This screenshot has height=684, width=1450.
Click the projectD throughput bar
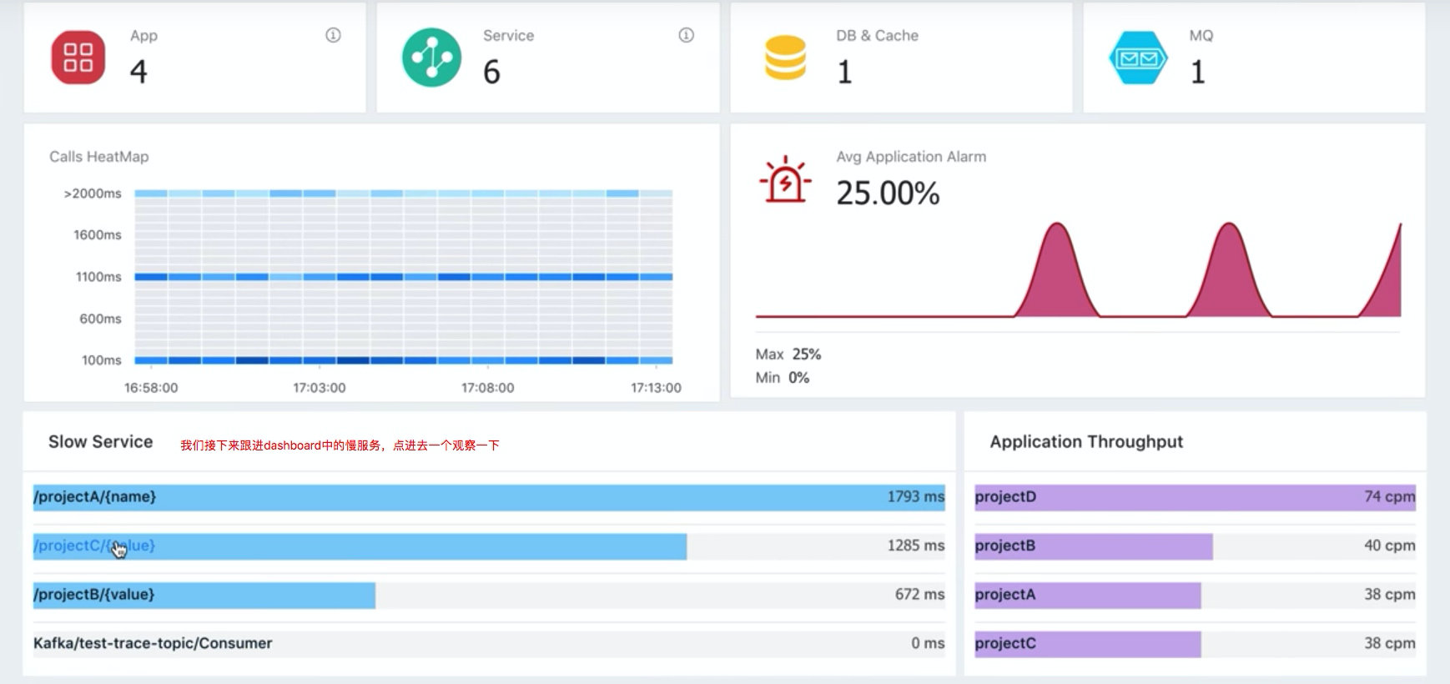click(1194, 497)
